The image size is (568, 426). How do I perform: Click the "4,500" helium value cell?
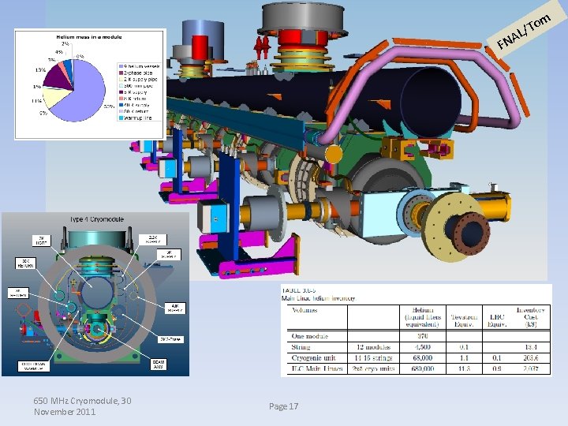point(423,347)
